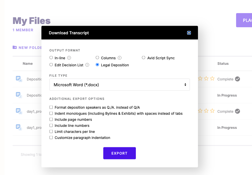This screenshot has height=175, width=252.
Task: Click checkmark icon in first Complete row
Action: pos(237,79)
